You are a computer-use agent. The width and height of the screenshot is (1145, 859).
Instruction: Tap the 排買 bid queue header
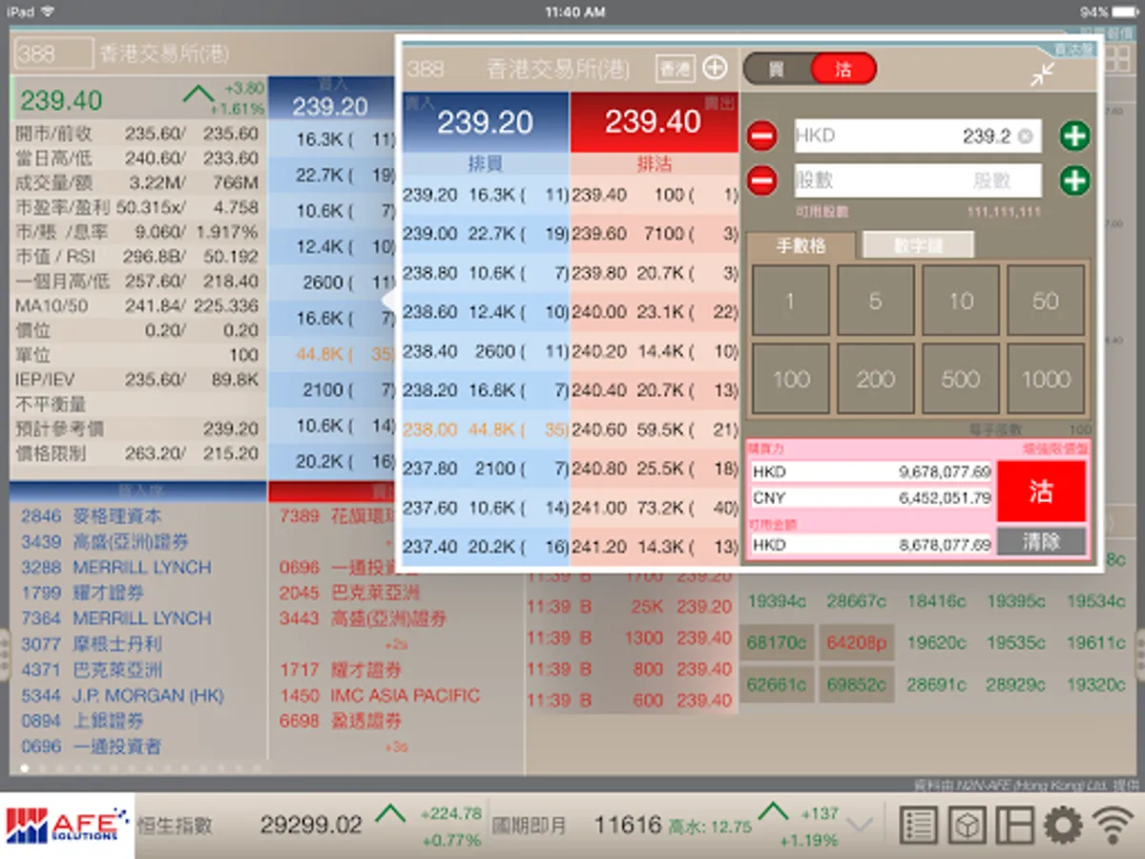[x=485, y=164]
